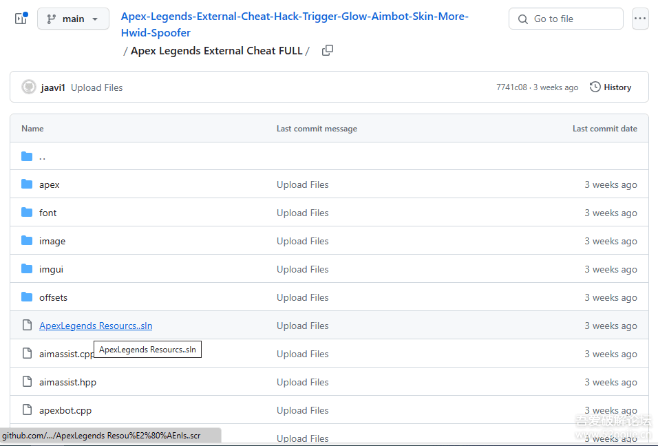Open ApexLegends Resourcs..sln file link
The image size is (658, 446).
96,326
